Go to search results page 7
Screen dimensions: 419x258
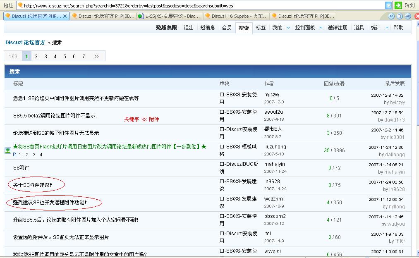coord(84,56)
